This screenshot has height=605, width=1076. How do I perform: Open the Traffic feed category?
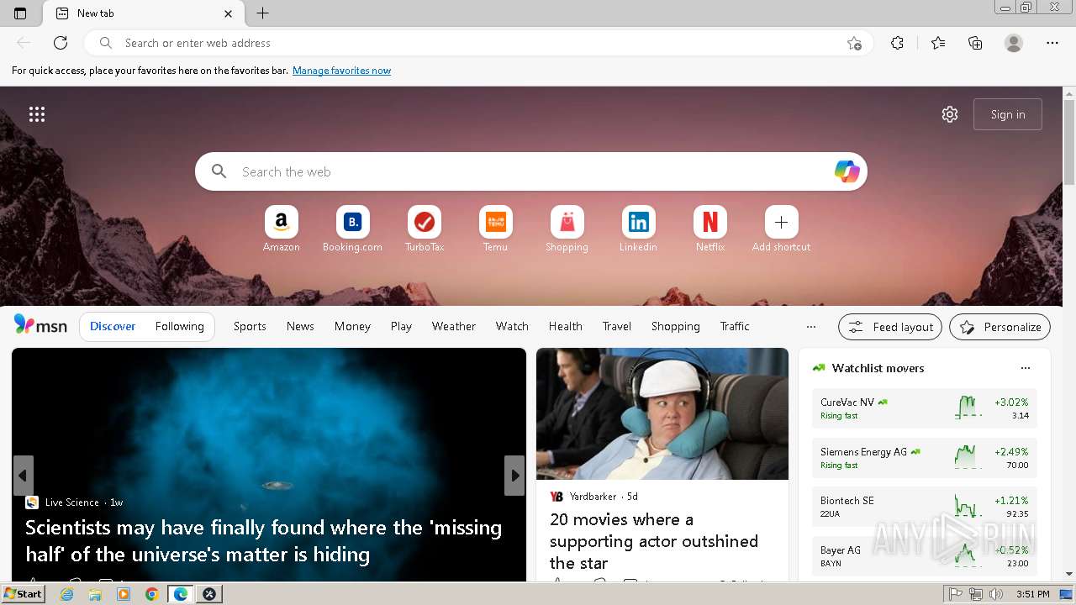point(735,326)
